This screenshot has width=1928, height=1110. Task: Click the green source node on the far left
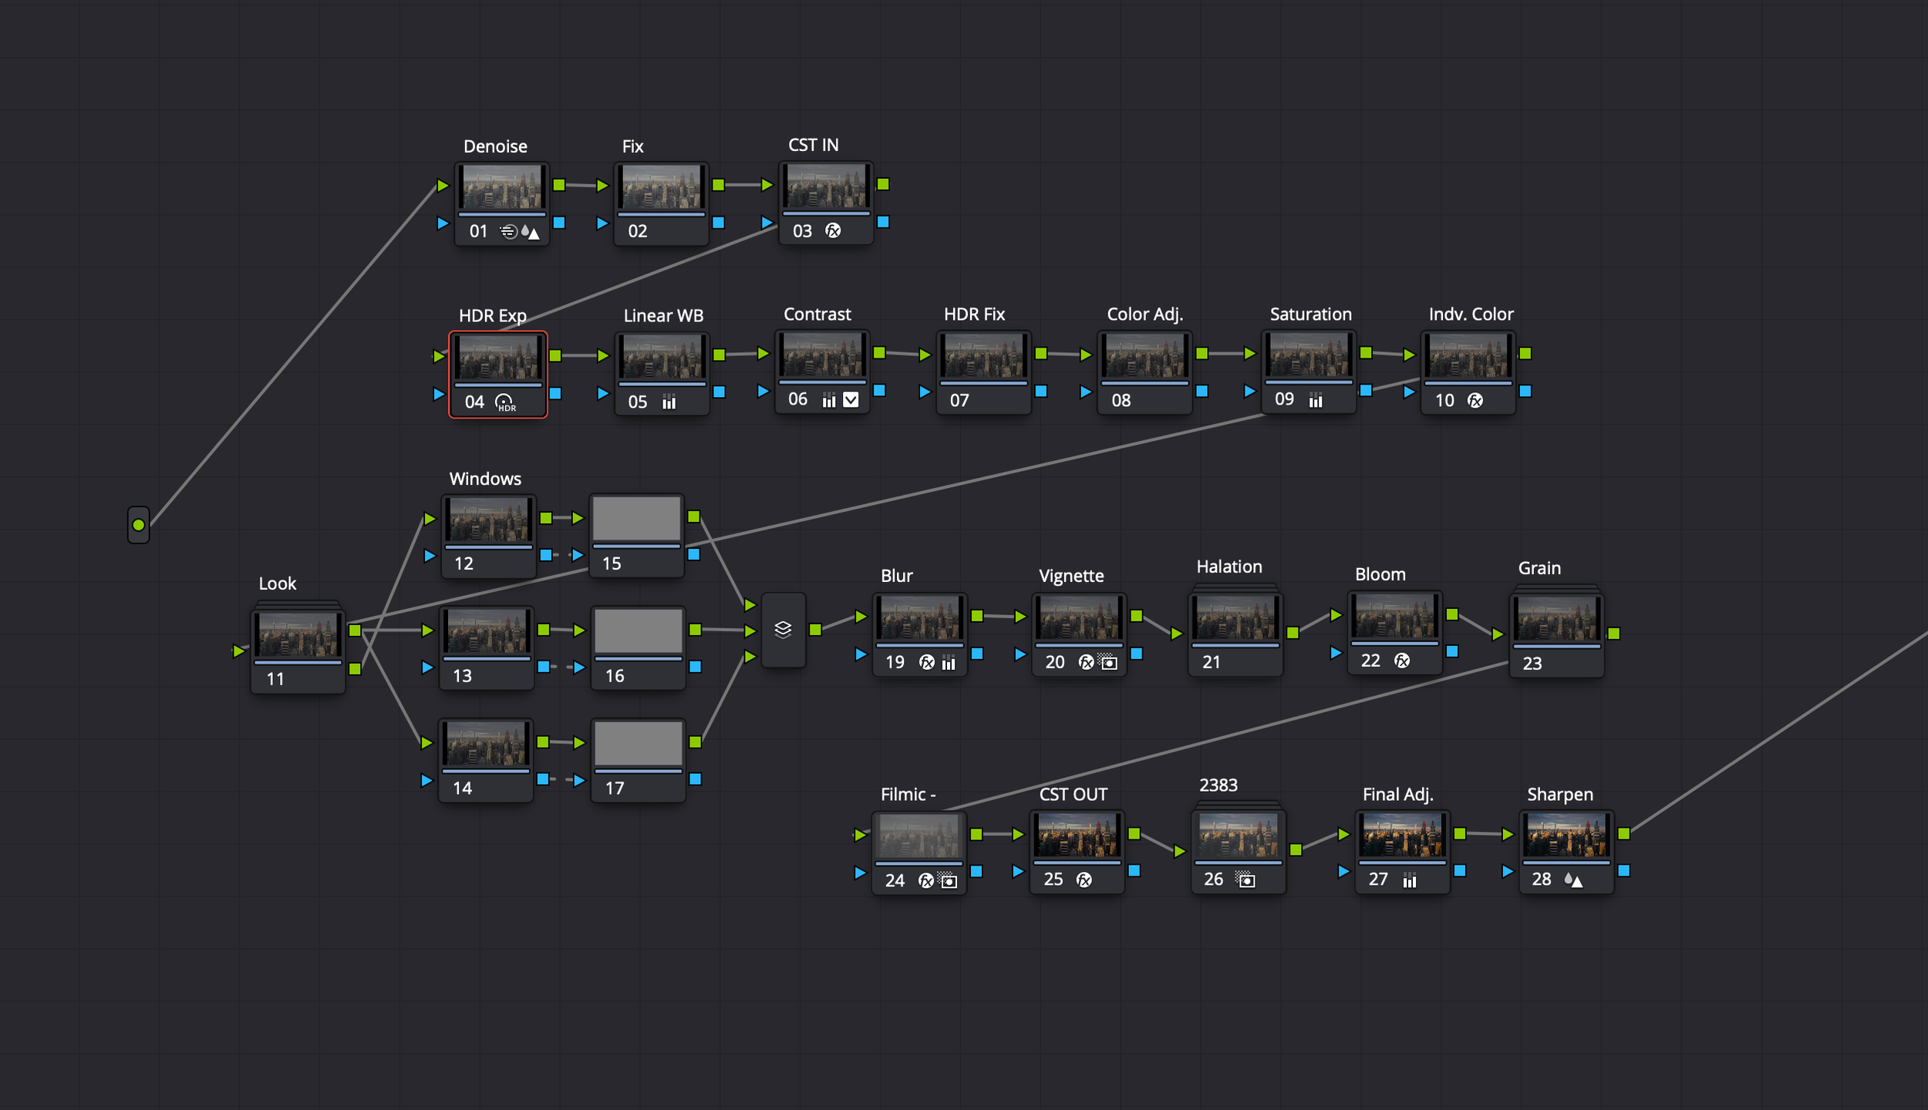click(137, 525)
